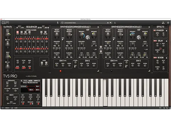
Task: Go to next keyboard mode arrow
Action: pyautogui.click(x=26, y=80)
